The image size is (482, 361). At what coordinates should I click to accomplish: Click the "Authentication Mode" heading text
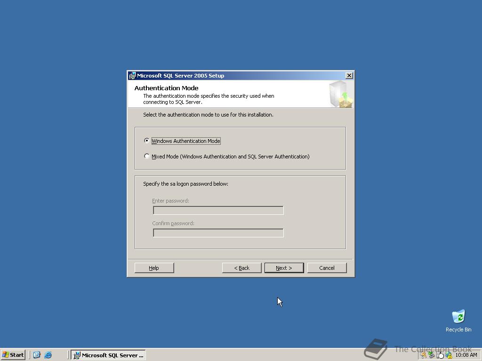coord(166,88)
